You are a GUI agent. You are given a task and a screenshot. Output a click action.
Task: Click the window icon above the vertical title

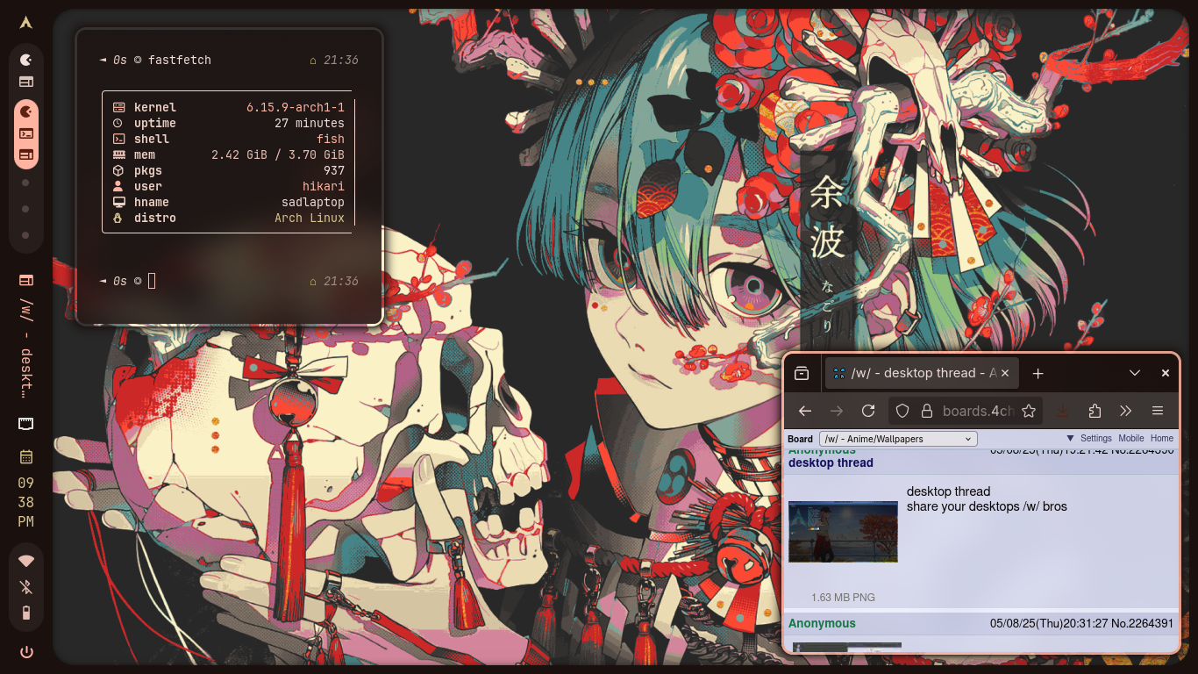[x=26, y=280]
